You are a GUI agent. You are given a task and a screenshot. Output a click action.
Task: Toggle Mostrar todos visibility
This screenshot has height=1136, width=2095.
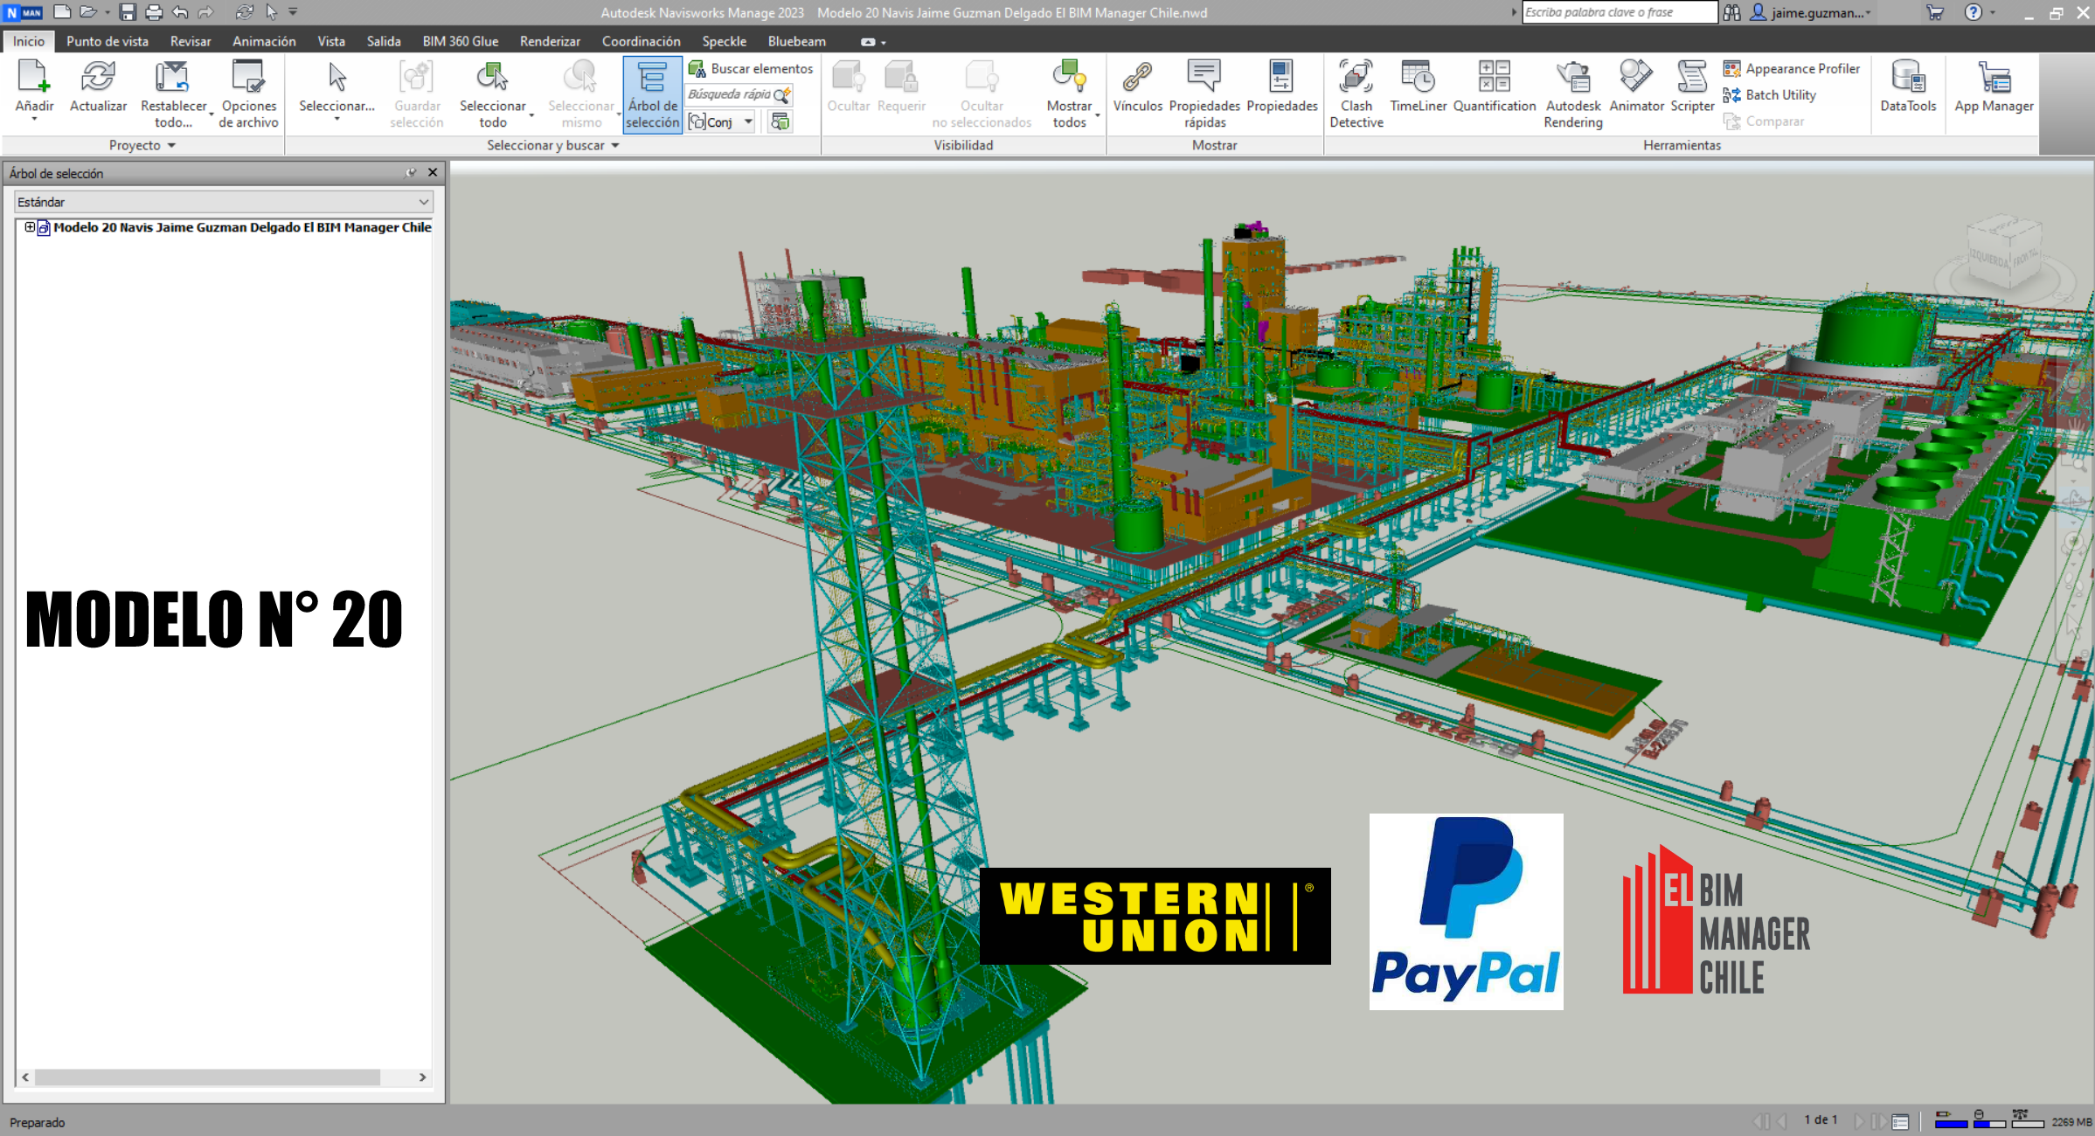1070,92
